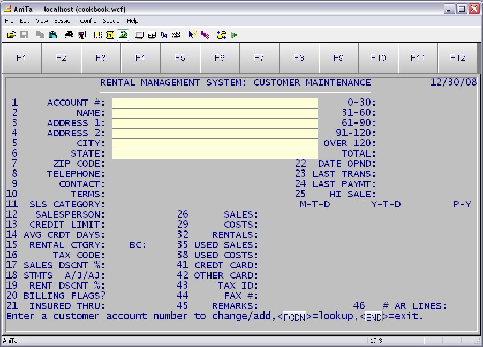Click the font 'A' toolbar icon
The width and height of the screenshot is (483, 347).
pos(164,35)
